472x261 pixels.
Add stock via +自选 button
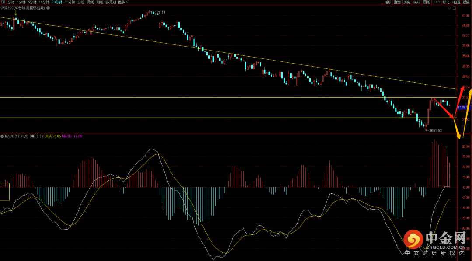click(x=456, y=2)
